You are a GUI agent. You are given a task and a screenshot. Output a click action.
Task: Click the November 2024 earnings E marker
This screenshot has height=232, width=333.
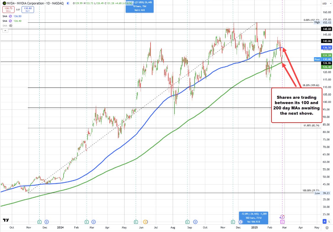pyautogui.click(x=233, y=222)
